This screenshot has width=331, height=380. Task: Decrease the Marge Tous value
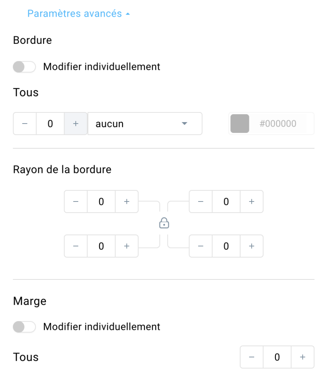pyautogui.click(x=252, y=357)
